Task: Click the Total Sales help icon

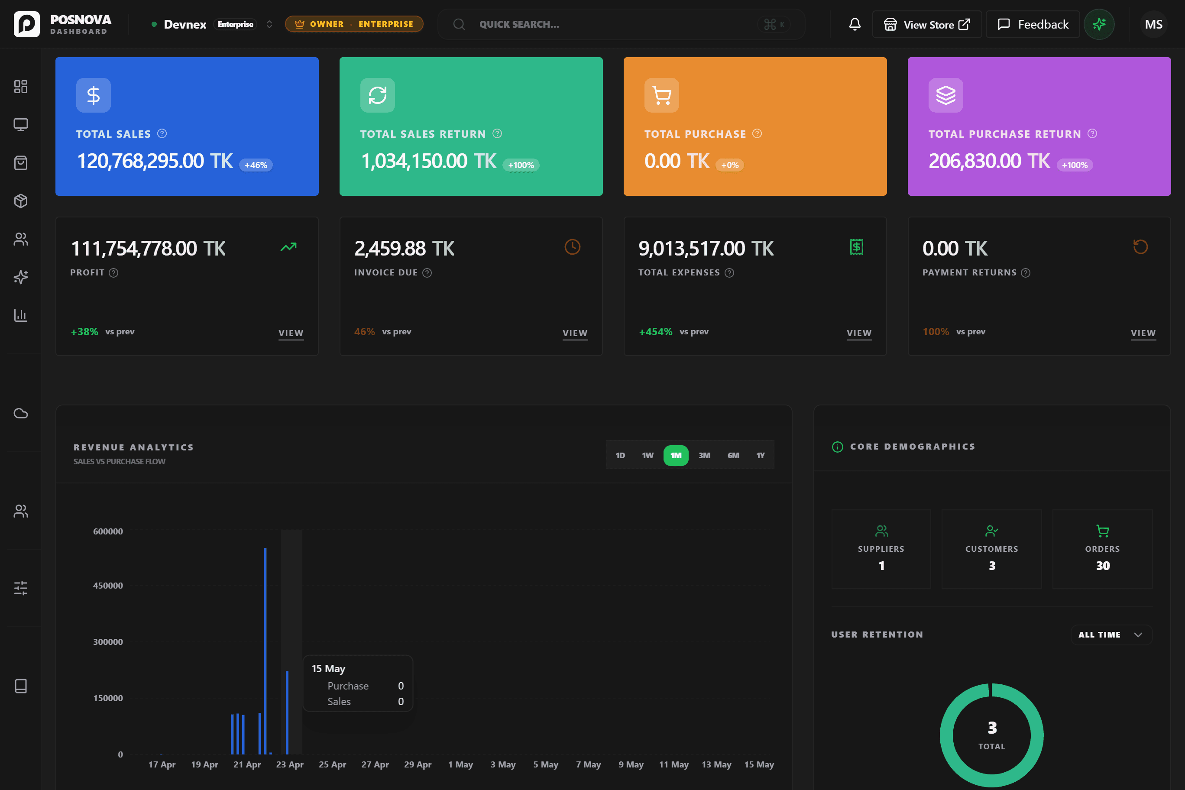Action: (162, 133)
